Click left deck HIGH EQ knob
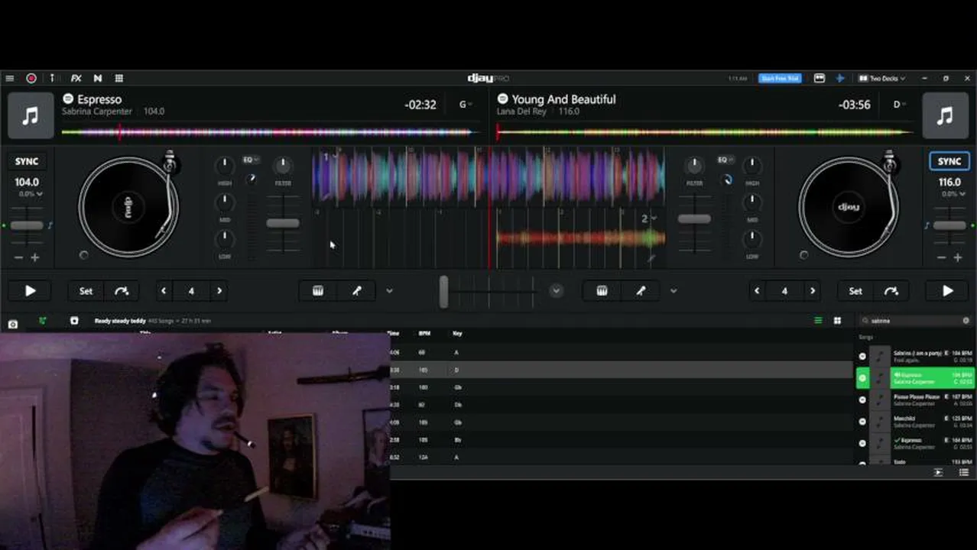 point(224,166)
